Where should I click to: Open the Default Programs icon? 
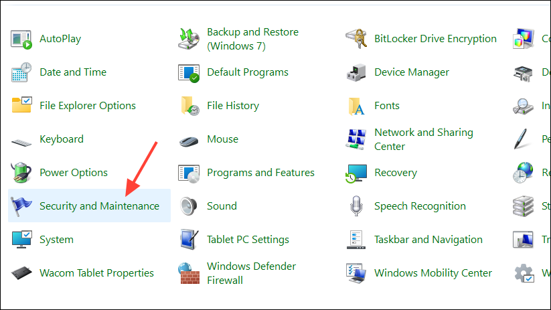click(189, 73)
